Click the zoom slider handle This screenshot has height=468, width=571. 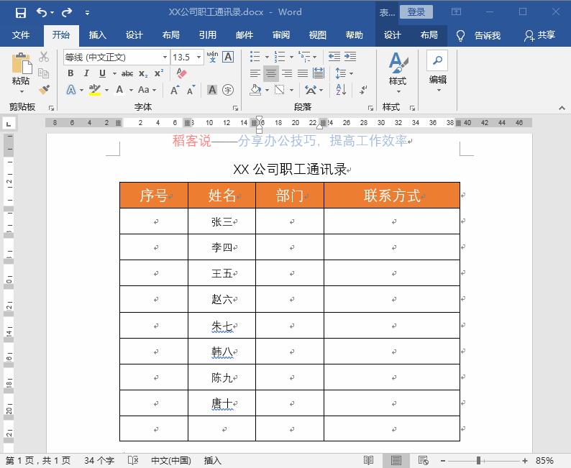(x=478, y=461)
